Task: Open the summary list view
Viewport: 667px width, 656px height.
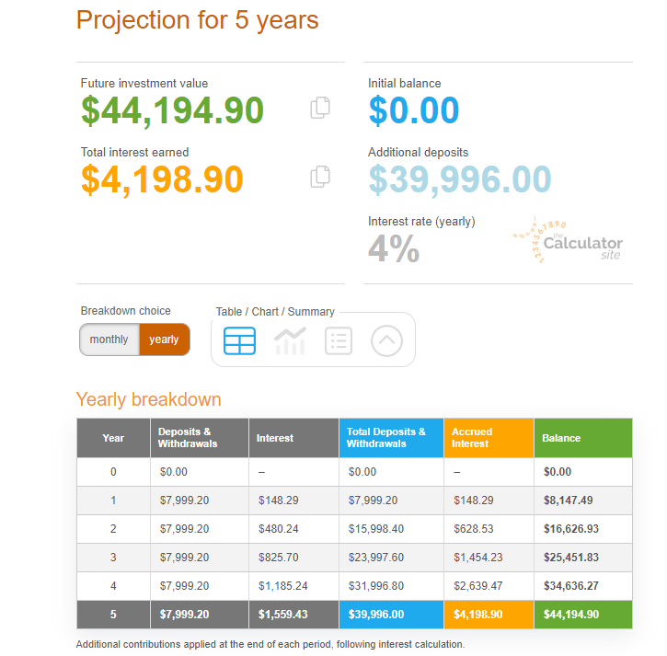Action: 339,340
